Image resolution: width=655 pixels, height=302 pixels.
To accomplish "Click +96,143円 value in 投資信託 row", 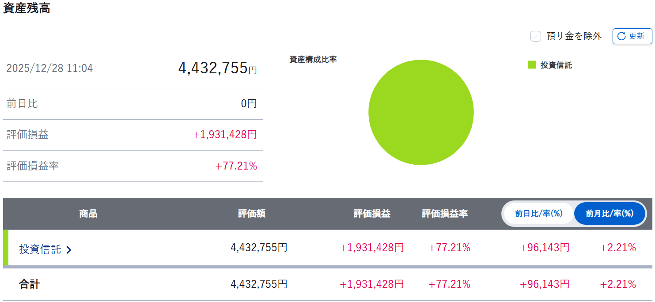I will pos(545,248).
